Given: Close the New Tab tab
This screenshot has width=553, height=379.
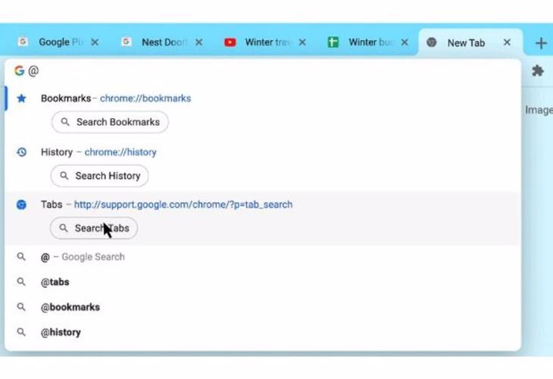Looking at the screenshot, I should pos(507,42).
